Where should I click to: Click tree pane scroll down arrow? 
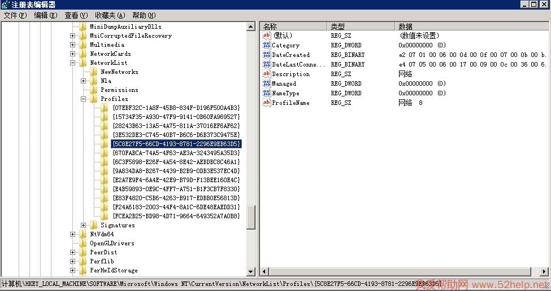click(251, 271)
